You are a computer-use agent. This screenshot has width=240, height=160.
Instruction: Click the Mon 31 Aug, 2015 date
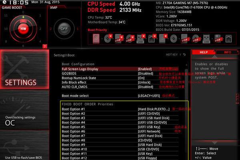[x=45, y=2]
